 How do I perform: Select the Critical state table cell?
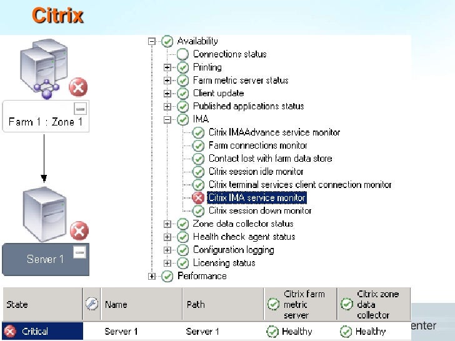[42, 331]
